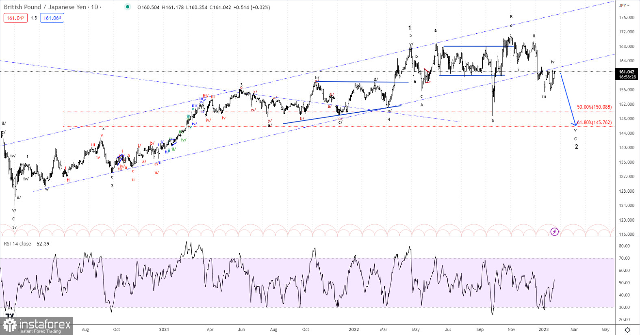Viewport: 640px width, 335px height.
Task: Click the 50.00%(150.088) Fibonacci label
Action: [594, 107]
